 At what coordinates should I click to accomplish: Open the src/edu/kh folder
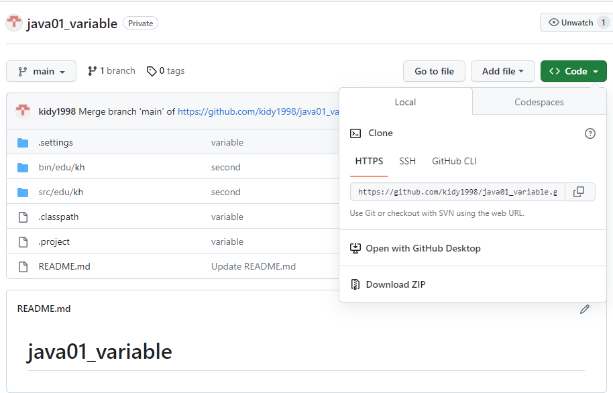point(61,192)
